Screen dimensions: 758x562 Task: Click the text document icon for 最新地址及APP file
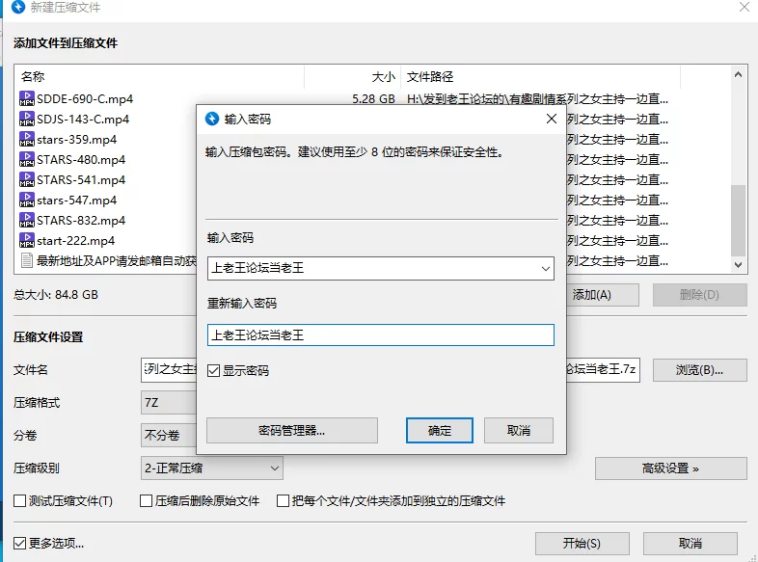pos(27,260)
